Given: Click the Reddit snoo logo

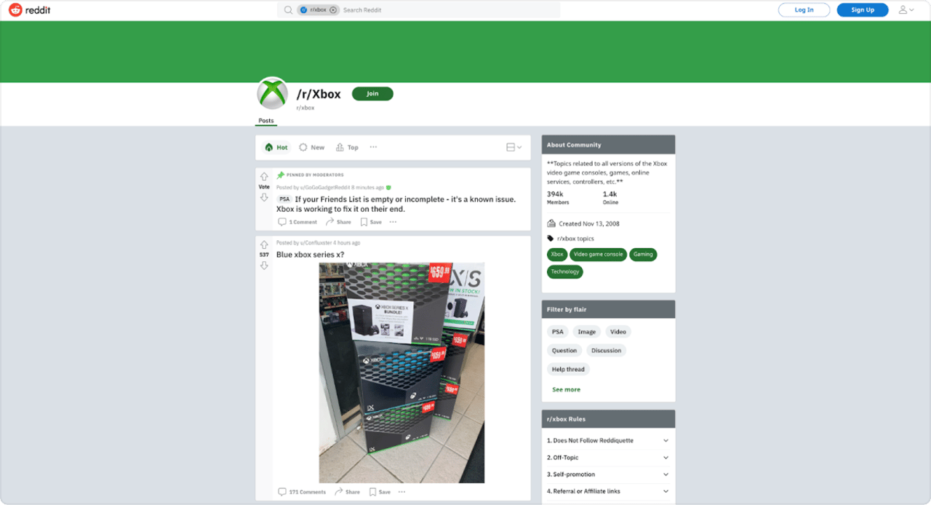Looking at the screenshot, I should (16, 9).
